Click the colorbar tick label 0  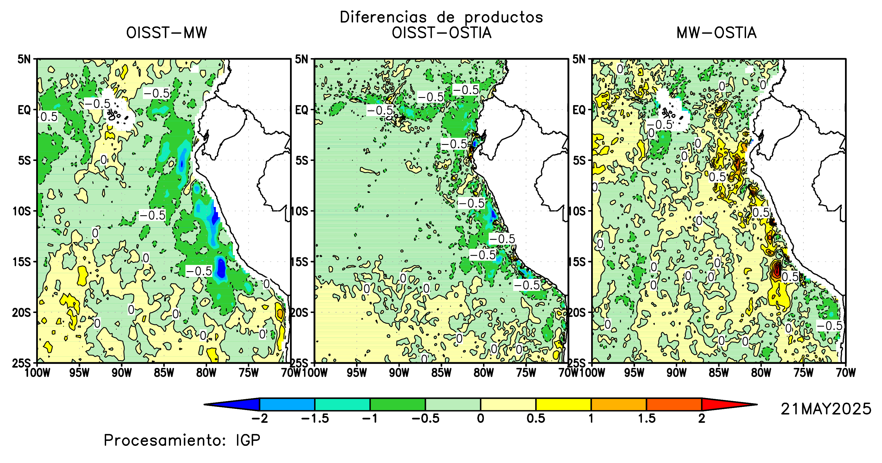click(x=481, y=418)
